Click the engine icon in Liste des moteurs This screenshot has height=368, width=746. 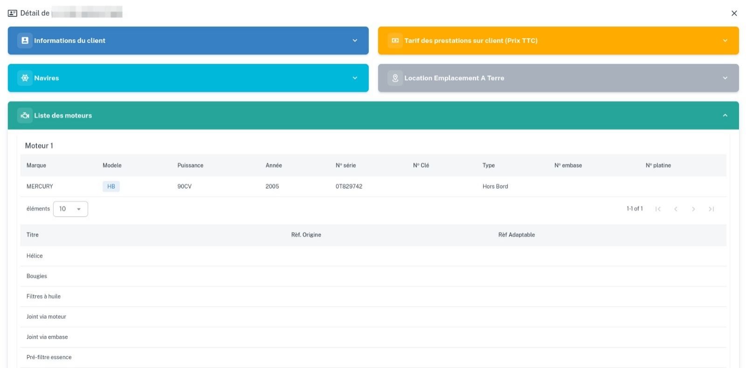(25, 116)
